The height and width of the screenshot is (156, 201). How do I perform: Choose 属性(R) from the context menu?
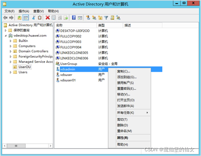tap(130, 138)
